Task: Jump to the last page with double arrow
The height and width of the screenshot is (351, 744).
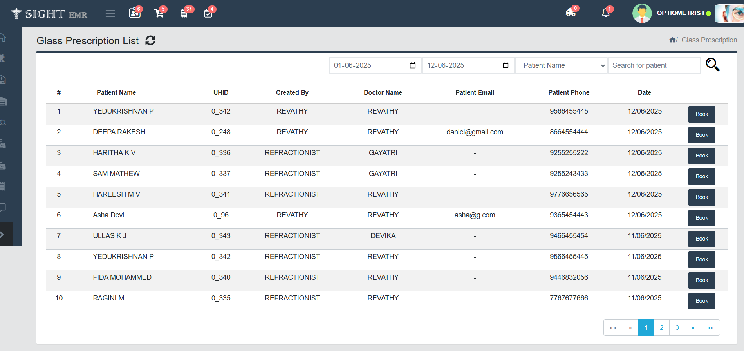Action: click(710, 327)
